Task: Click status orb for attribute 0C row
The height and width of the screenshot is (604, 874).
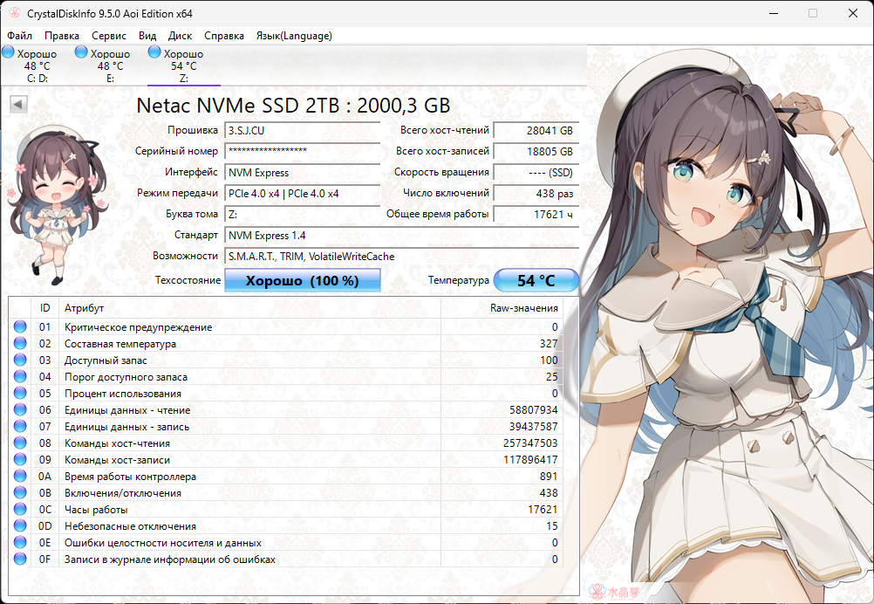Action: coord(21,510)
